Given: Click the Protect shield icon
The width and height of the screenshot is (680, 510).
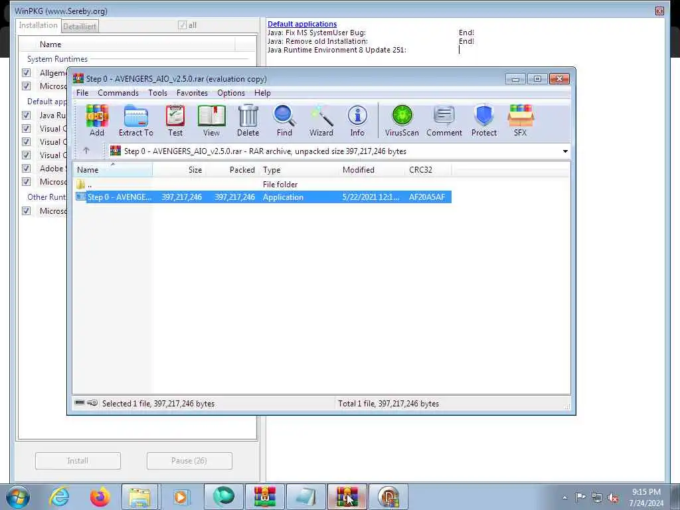Looking at the screenshot, I should coord(484,121).
